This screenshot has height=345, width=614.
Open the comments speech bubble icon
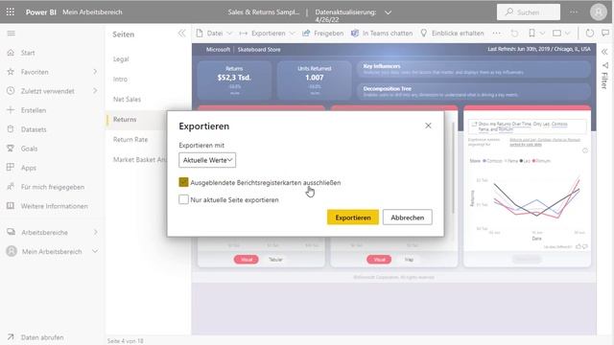point(605,34)
